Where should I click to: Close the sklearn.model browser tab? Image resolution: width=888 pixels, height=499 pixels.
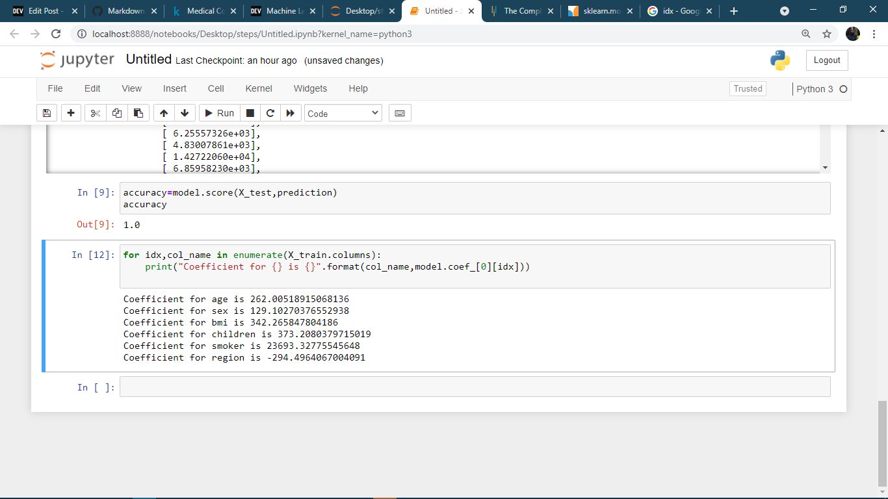click(629, 11)
